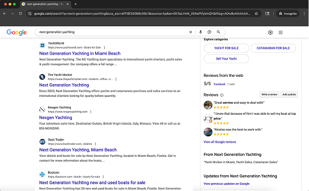Click the 'Reviews from the web' heading
The image size is (309, 191).
point(223,76)
